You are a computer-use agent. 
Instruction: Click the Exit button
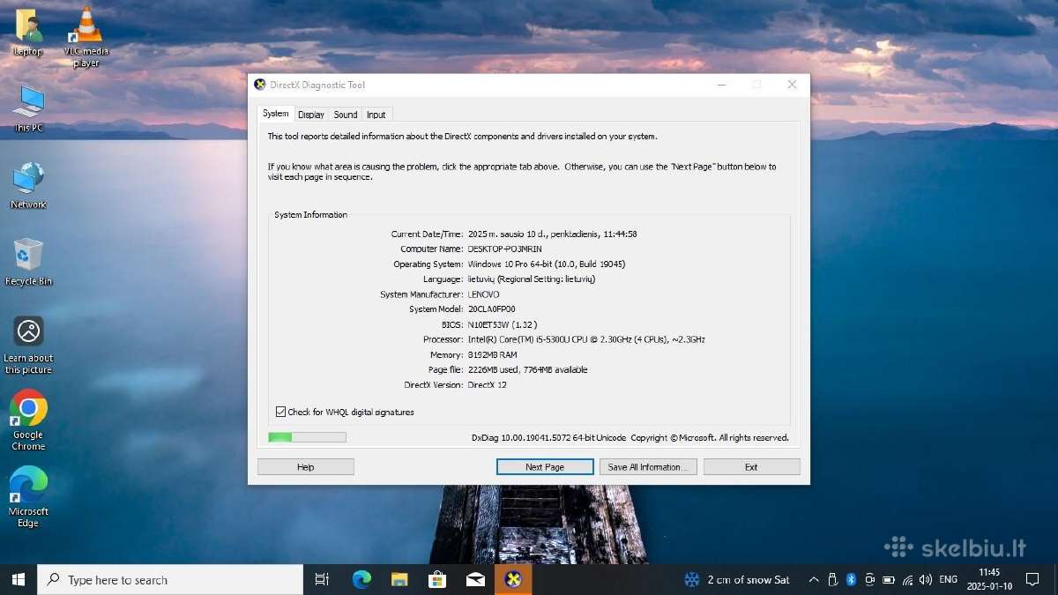click(x=751, y=467)
